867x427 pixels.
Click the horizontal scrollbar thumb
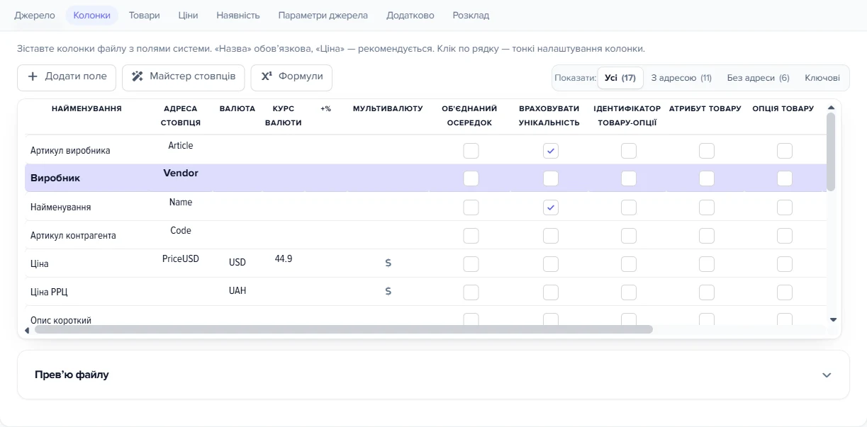point(343,329)
